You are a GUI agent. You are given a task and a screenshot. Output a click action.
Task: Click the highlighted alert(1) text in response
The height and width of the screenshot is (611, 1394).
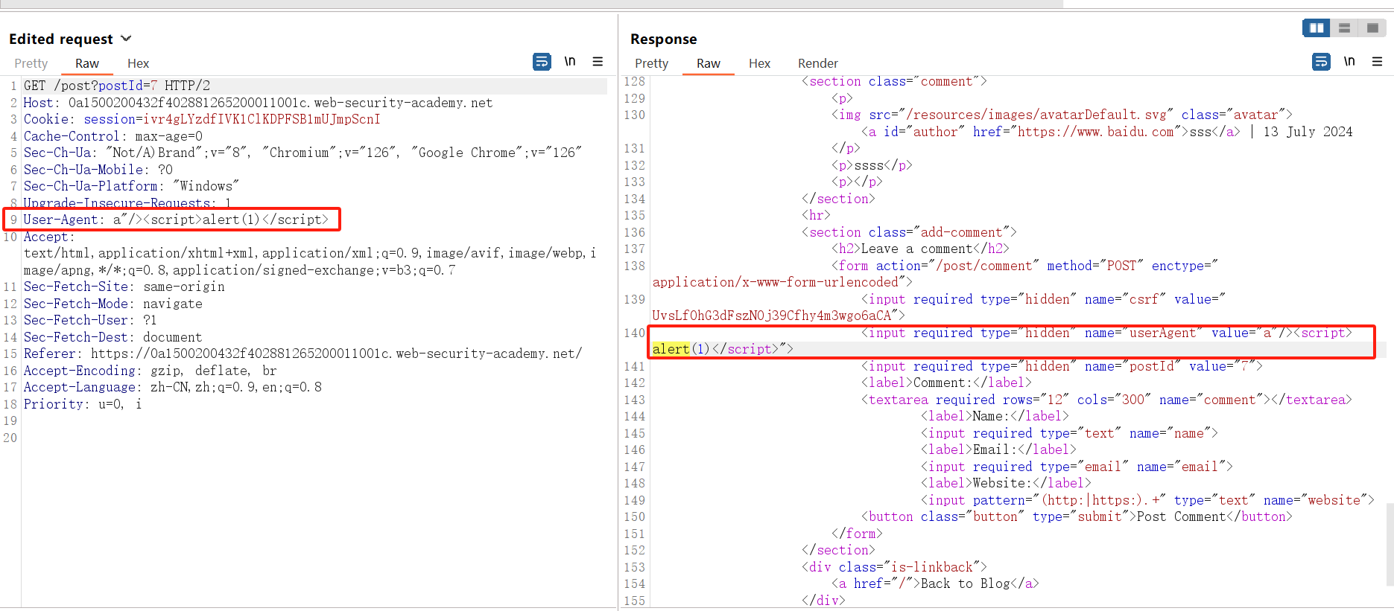(680, 349)
